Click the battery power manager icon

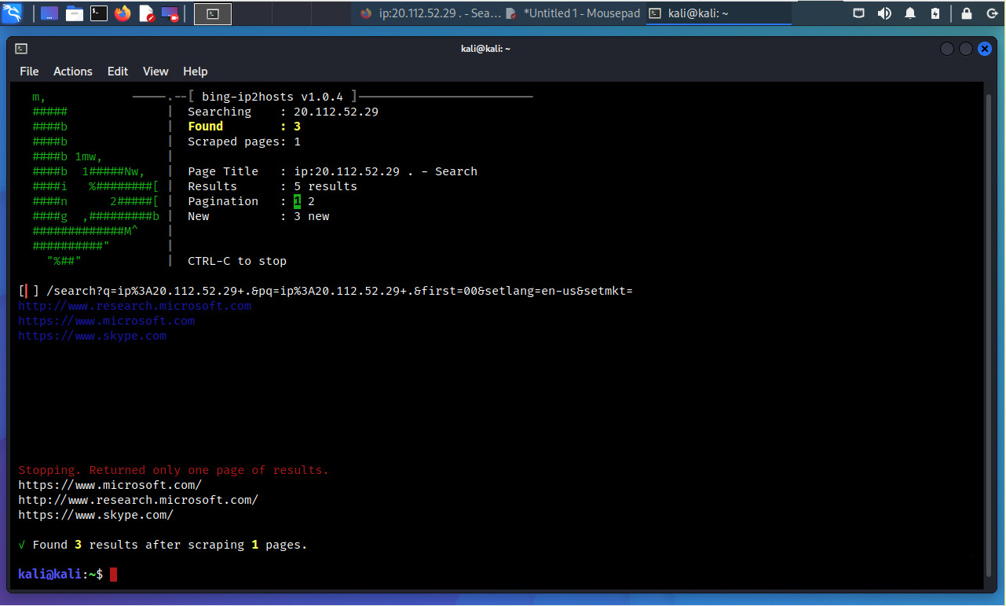(x=935, y=13)
